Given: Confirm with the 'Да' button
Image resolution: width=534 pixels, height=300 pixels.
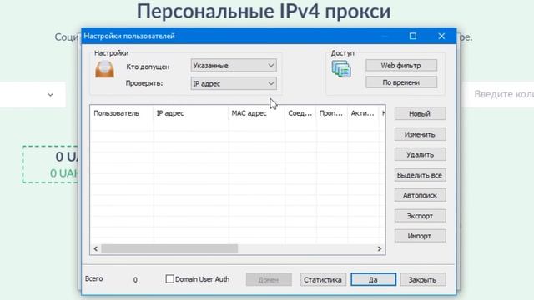Looking at the screenshot, I should pos(373,280).
